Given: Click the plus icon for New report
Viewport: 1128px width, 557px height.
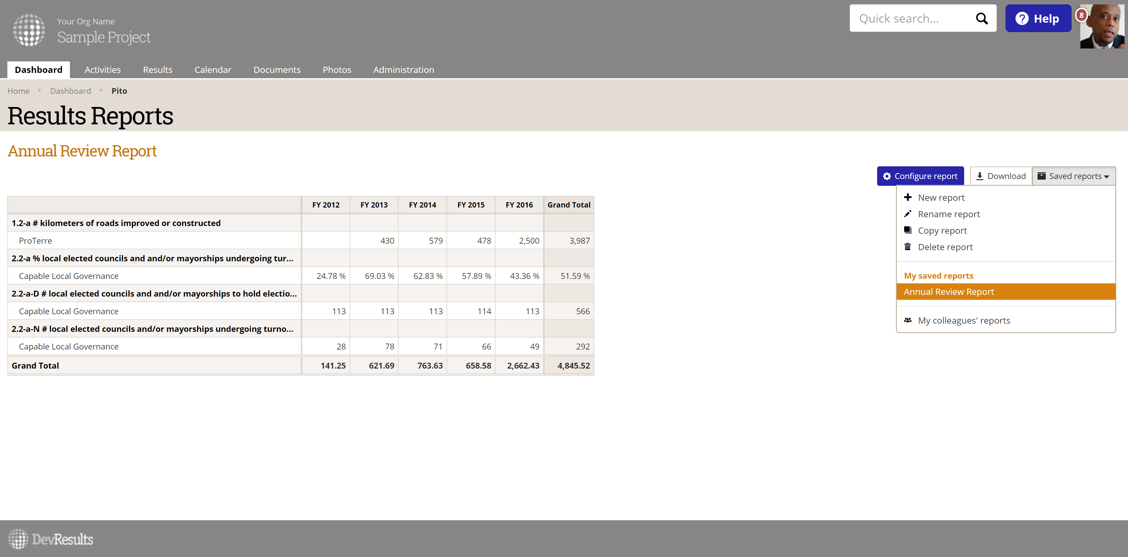Looking at the screenshot, I should coord(908,197).
